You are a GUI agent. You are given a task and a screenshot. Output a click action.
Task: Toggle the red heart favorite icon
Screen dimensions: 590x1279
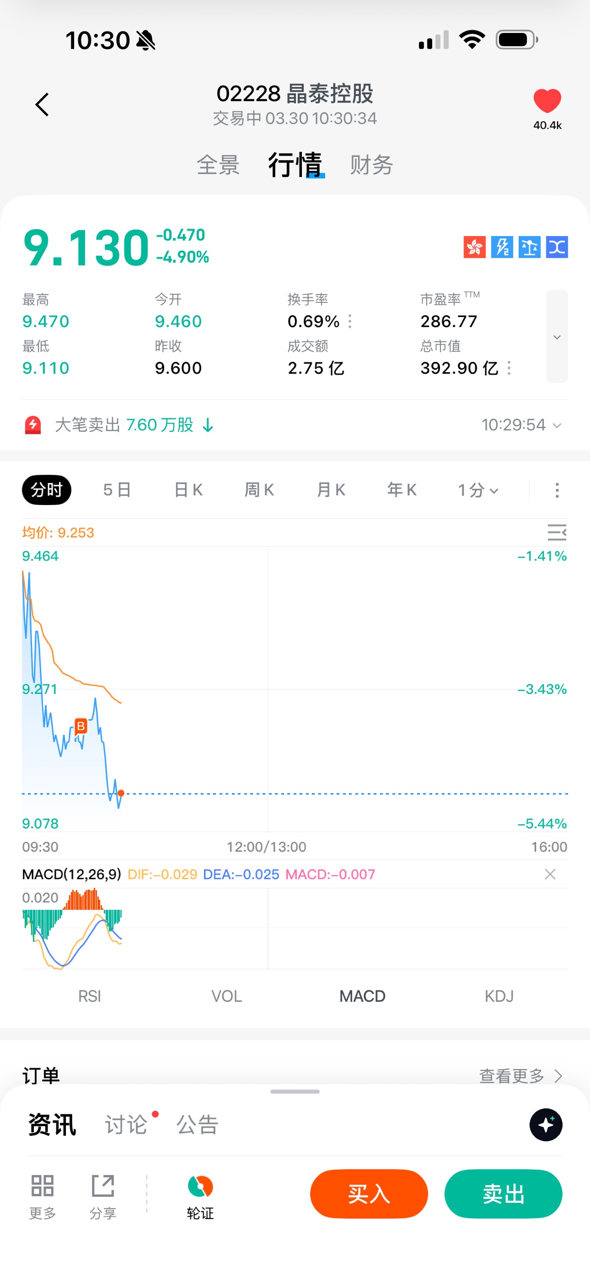(547, 101)
